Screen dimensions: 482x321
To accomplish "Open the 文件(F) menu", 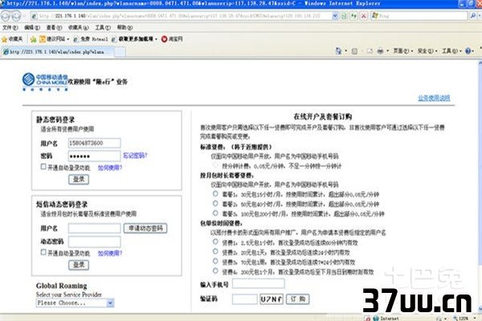I will point(10,27).
